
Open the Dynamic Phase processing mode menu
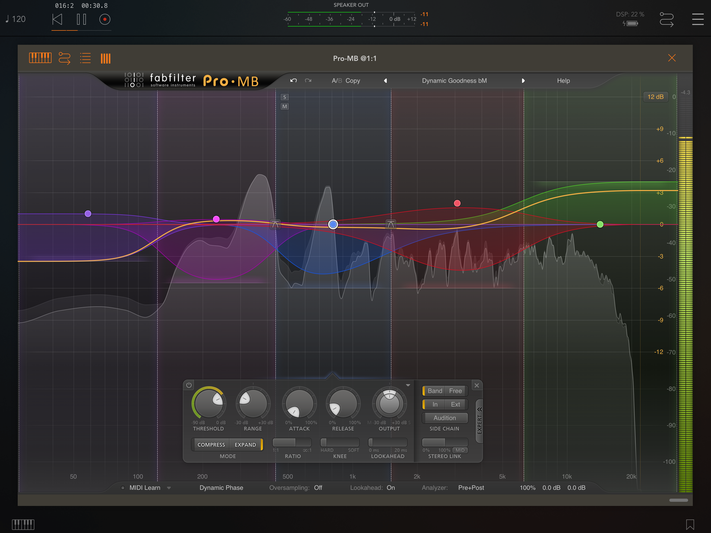[x=221, y=488]
